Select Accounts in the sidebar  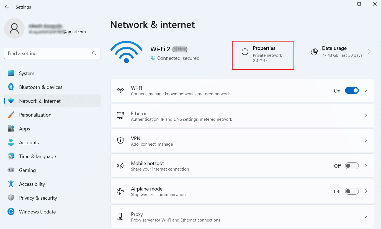tap(29, 142)
